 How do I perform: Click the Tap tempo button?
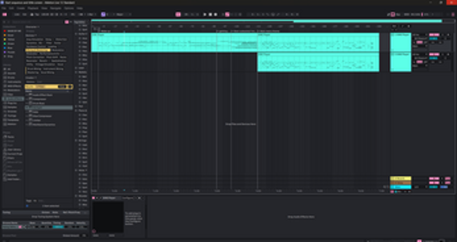coord(37,14)
